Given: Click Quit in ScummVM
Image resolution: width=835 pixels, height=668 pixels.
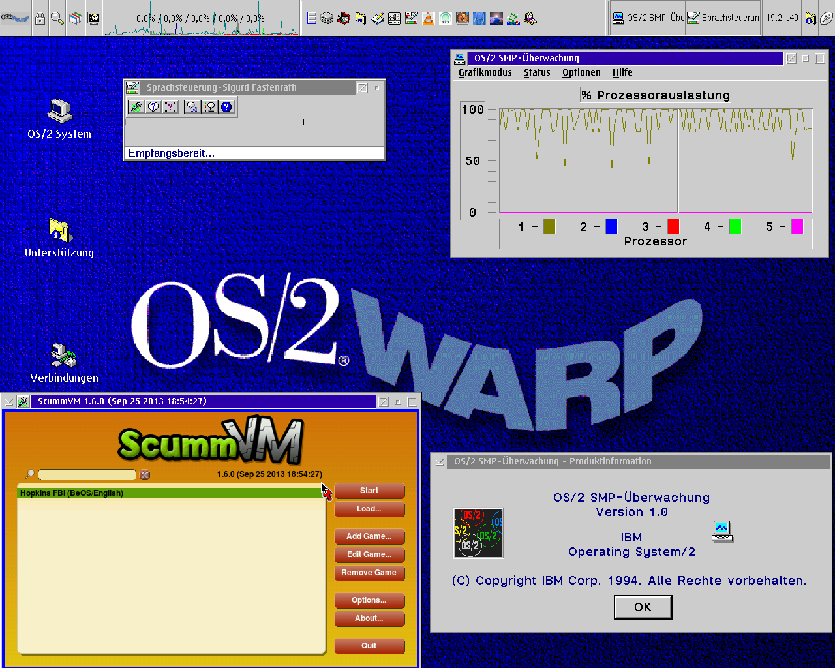Looking at the screenshot, I should (369, 646).
